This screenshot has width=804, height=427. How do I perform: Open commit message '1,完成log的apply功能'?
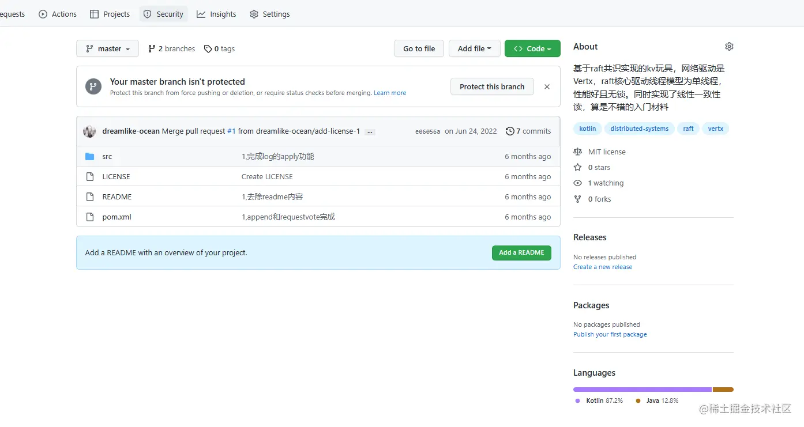coord(278,157)
